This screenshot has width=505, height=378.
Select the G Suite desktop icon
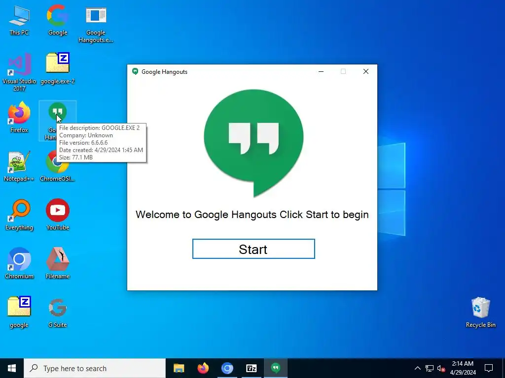click(58, 313)
